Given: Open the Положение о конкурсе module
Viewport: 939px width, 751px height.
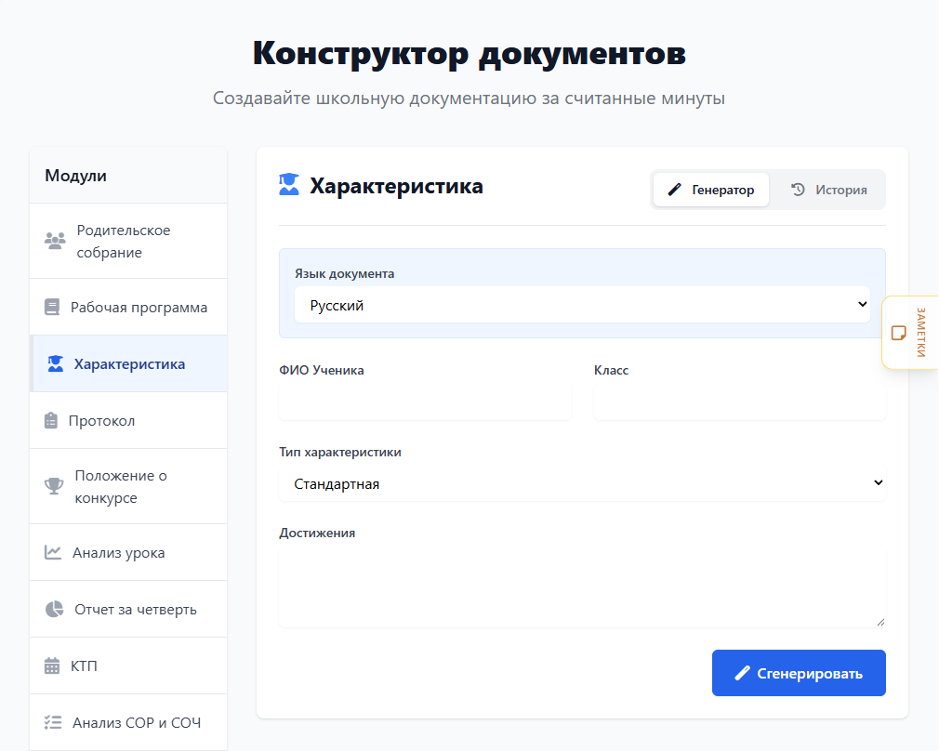Looking at the screenshot, I should tap(128, 486).
